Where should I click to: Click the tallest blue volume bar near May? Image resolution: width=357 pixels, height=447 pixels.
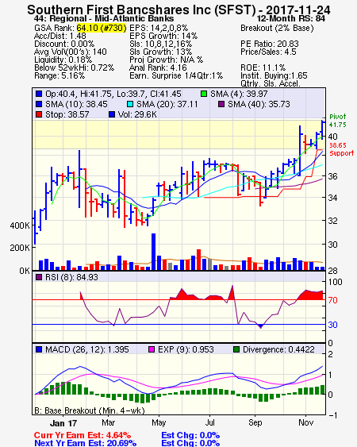[x=153, y=252]
